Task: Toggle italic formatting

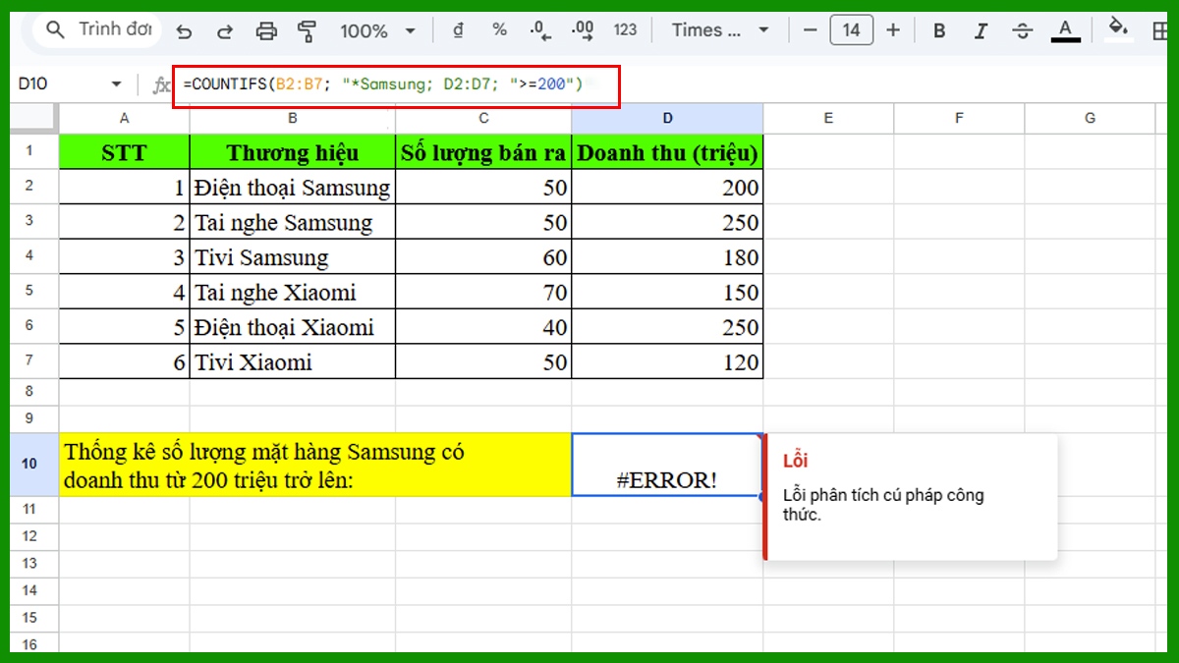Action: click(981, 29)
